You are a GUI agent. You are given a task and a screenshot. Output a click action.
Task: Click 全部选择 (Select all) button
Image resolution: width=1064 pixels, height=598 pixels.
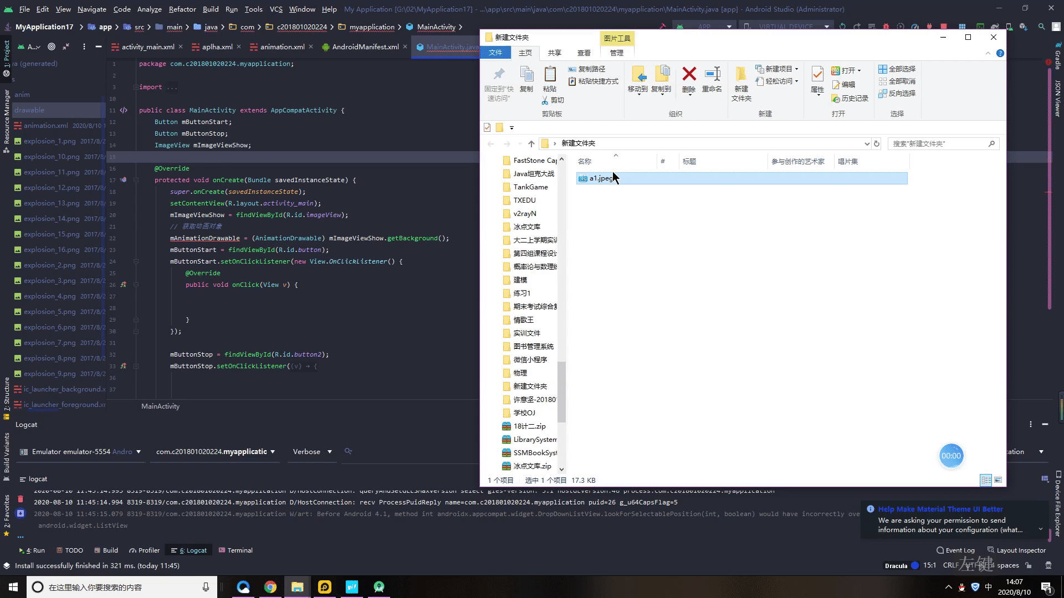pyautogui.click(x=897, y=69)
